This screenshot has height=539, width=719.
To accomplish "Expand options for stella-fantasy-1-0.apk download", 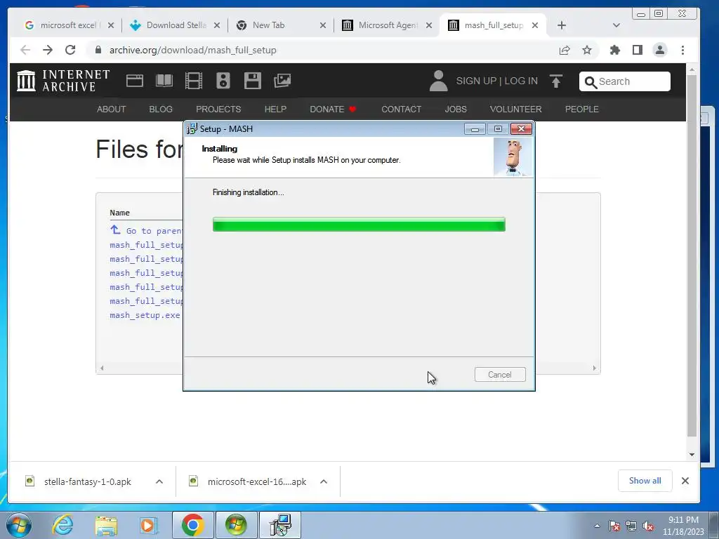I will click(159, 481).
